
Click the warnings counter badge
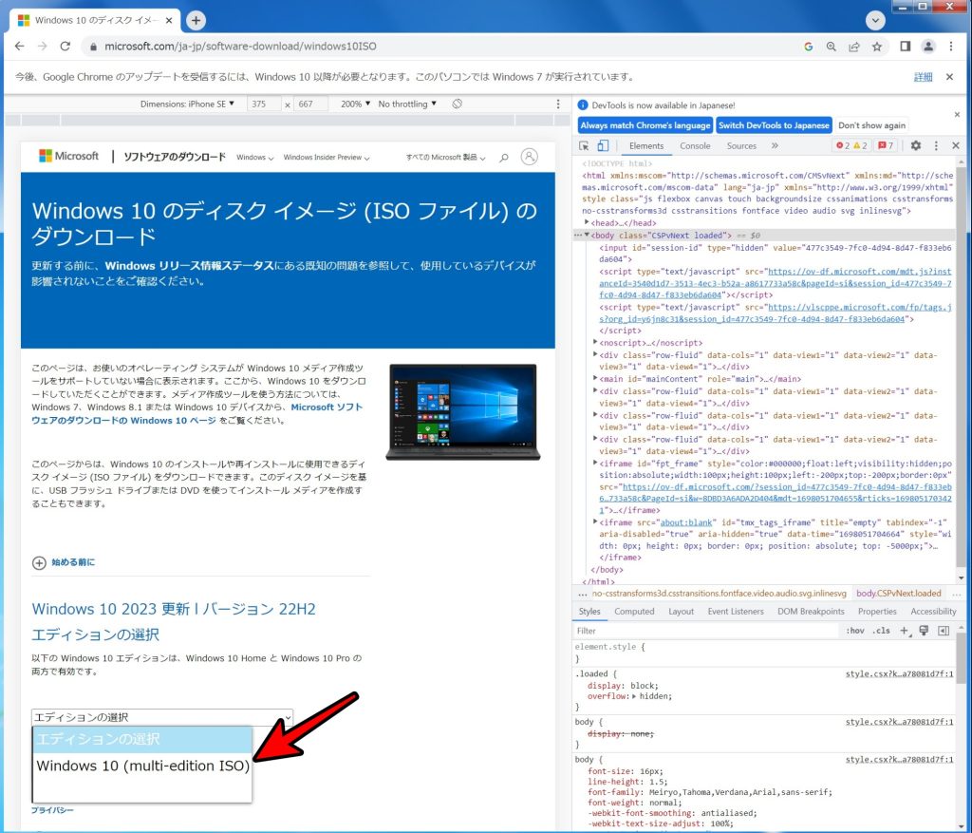pos(859,144)
